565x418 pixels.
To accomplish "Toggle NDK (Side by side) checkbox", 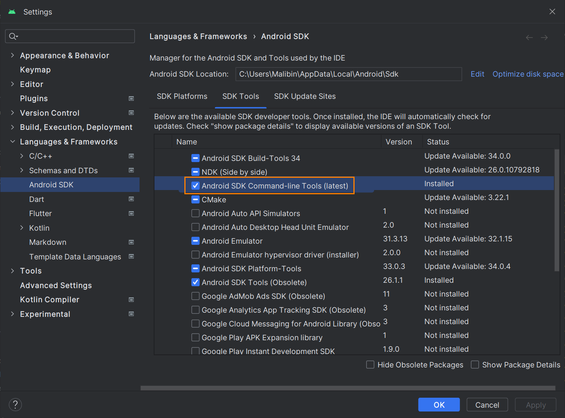I will point(195,172).
